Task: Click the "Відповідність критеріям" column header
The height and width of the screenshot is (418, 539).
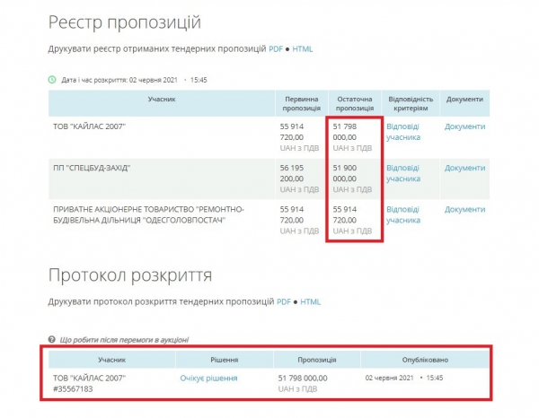Action: coord(411,103)
